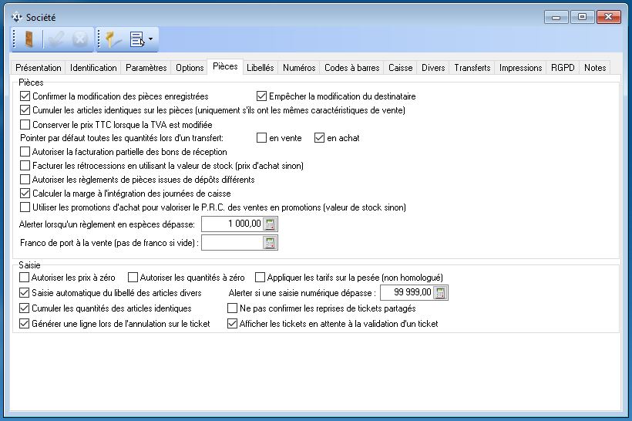The height and width of the screenshot is (421, 632).
Task: Open the Paramètres tab
Action: click(x=146, y=68)
